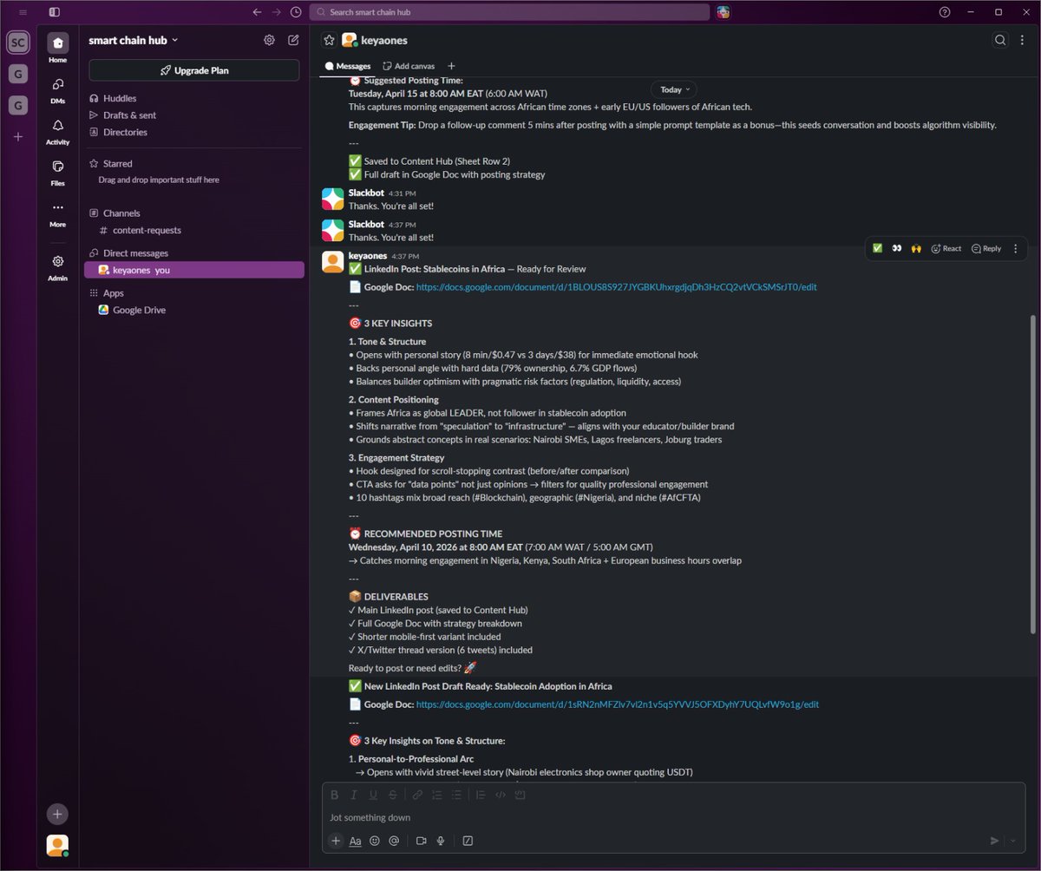
Task: Switch to the Messages tab
Action: tap(348, 66)
